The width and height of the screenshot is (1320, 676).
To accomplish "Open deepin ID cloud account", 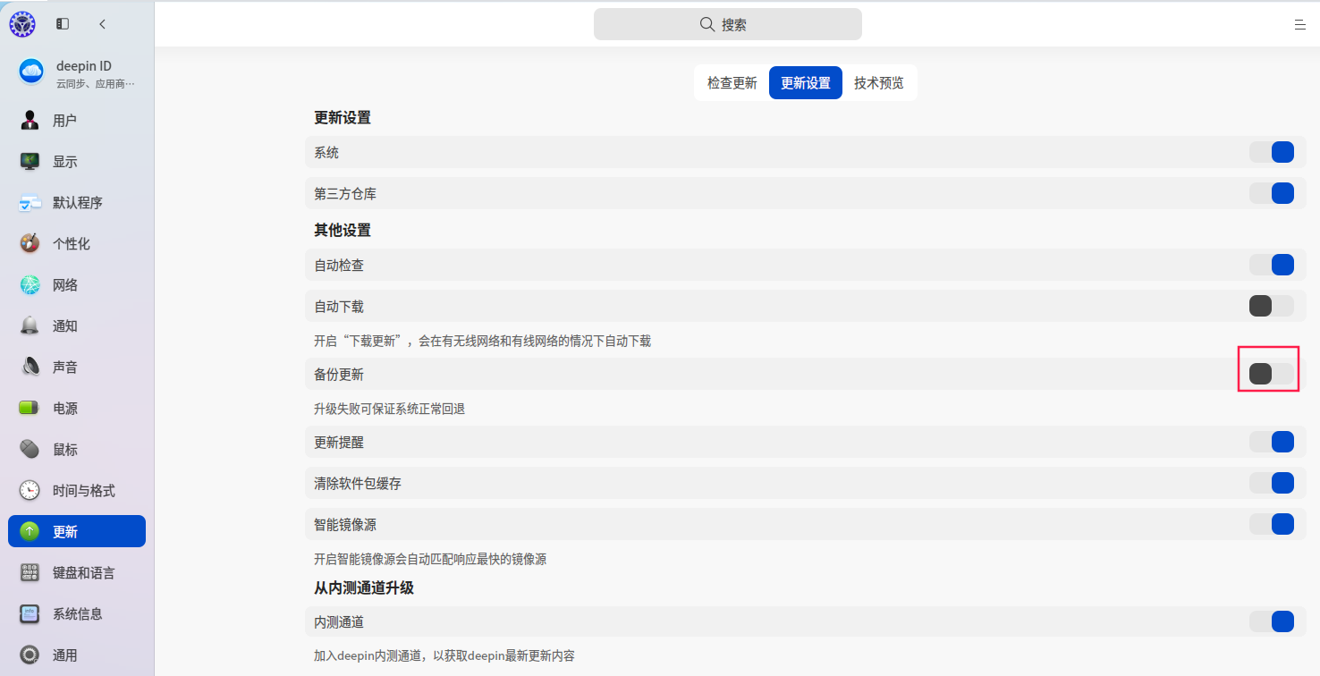I will pos(77,73).
